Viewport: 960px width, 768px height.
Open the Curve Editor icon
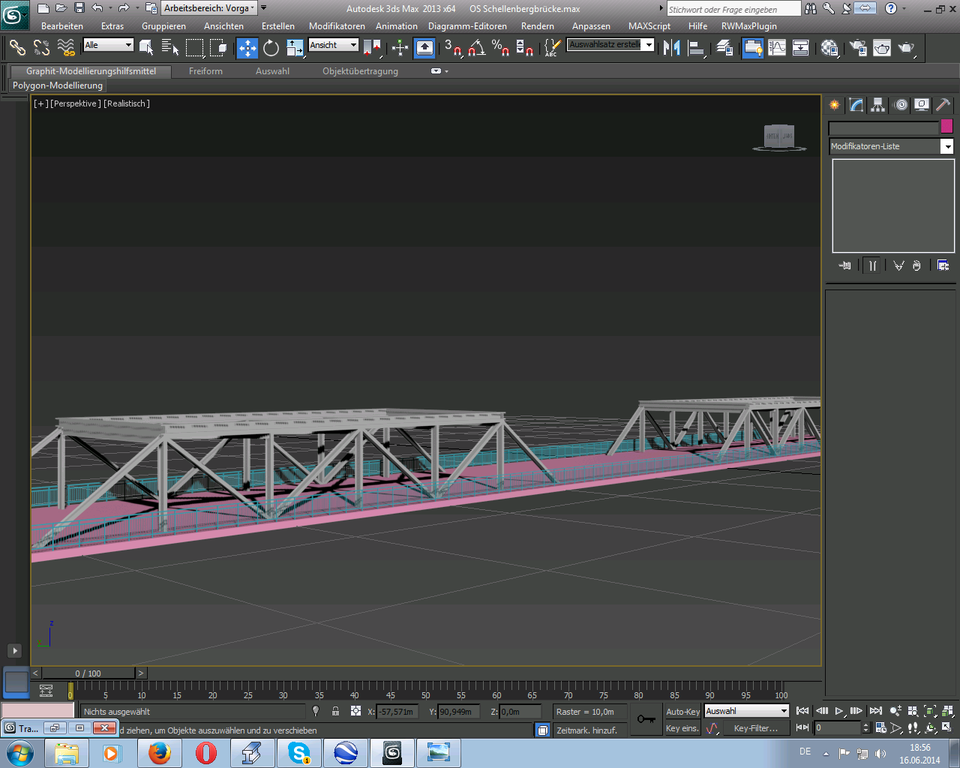[777, 48]
